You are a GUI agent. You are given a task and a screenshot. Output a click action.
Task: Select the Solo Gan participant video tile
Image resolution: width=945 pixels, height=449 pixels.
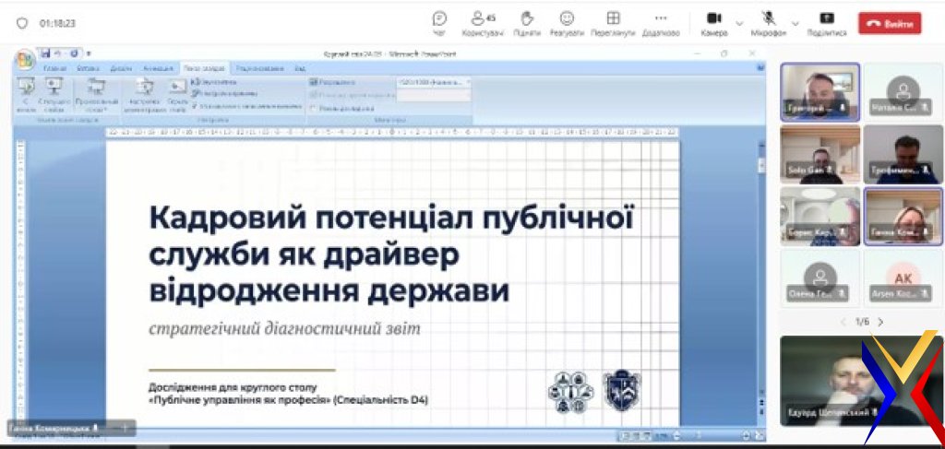click(819, 154)
